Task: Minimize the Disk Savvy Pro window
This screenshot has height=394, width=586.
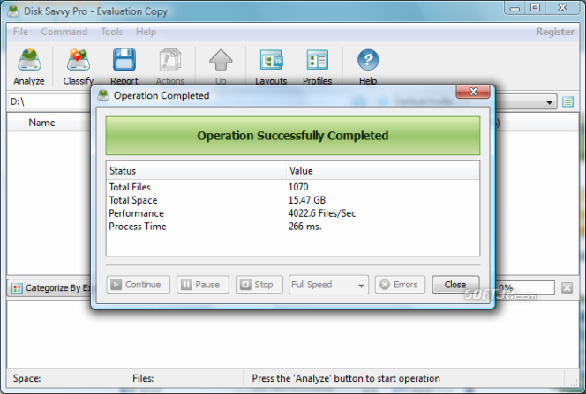Action: point(515,8)
